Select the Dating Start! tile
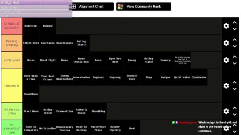241x135 pixels. tap(81, 43)
